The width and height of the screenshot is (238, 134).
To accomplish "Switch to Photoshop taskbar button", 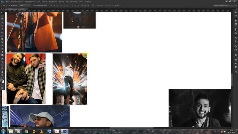I will coord(65,131).
